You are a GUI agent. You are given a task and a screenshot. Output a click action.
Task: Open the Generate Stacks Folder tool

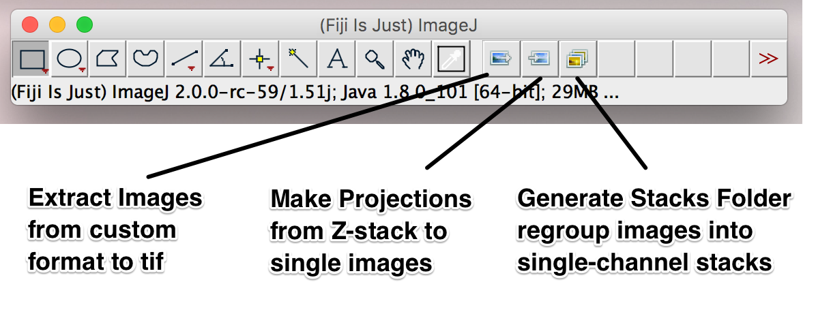pyautogui.click(x=578, y=59)
